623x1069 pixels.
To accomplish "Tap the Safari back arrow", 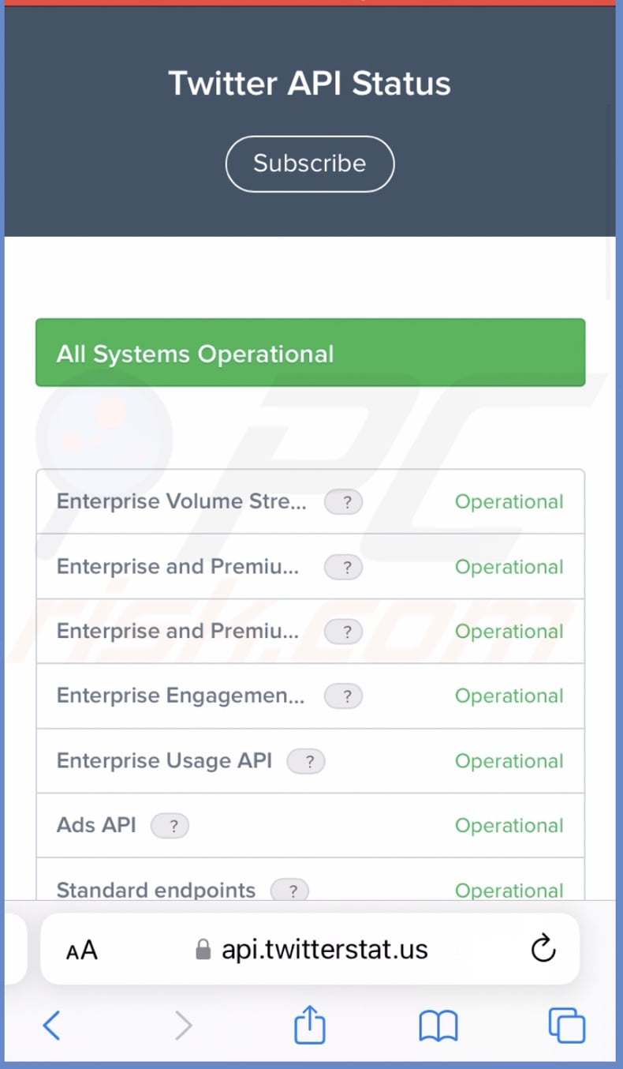I will 52,1026.
